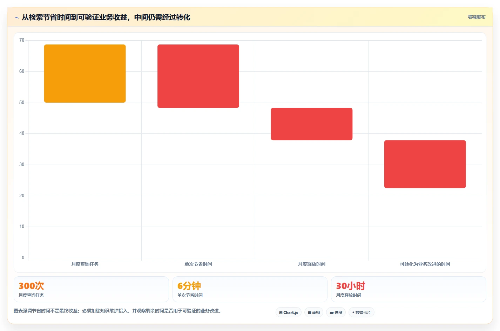Click the 进度 tag
Screen dimensions: 500x331
(x=336, y=312)
